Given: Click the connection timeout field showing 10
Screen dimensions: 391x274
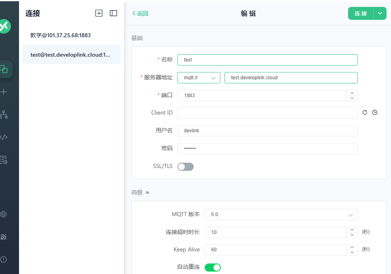Looking at the screenshot, I should tap(276, 232).
